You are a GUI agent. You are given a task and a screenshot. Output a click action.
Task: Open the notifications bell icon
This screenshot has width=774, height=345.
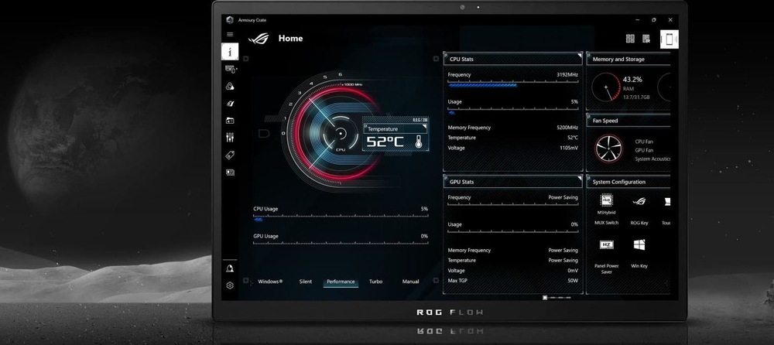click(x=230, y=268)
